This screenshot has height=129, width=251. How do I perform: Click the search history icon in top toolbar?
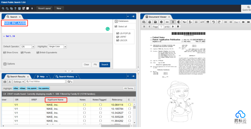[x=7, y=9]
